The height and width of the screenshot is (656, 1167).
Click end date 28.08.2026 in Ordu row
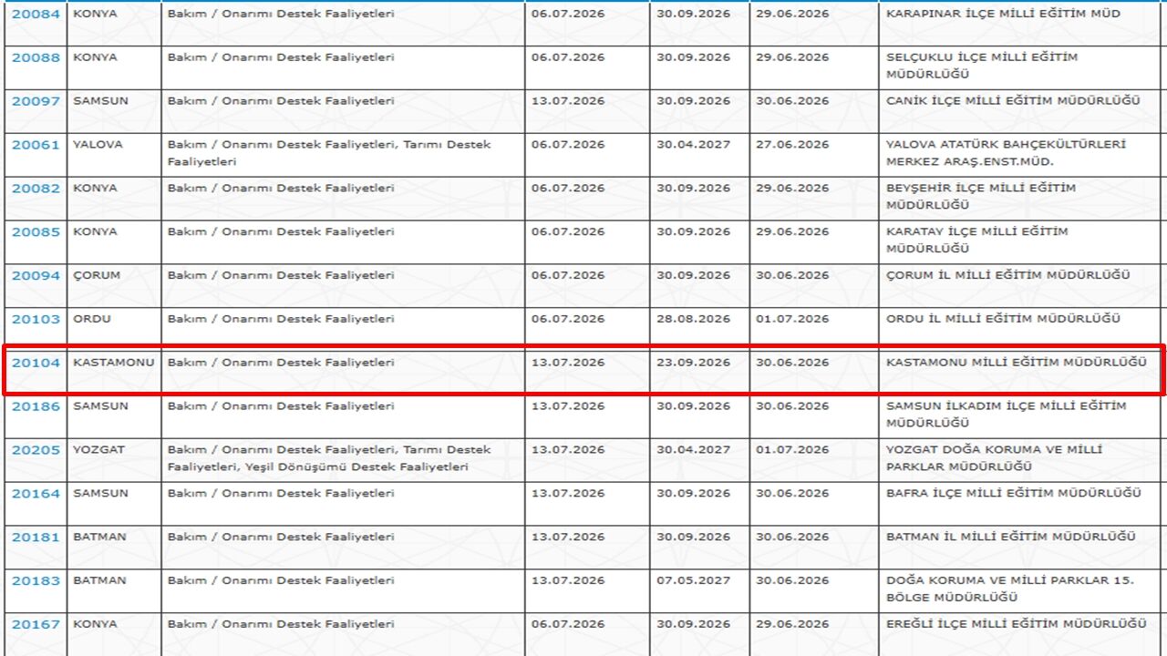tap(693, 319)
